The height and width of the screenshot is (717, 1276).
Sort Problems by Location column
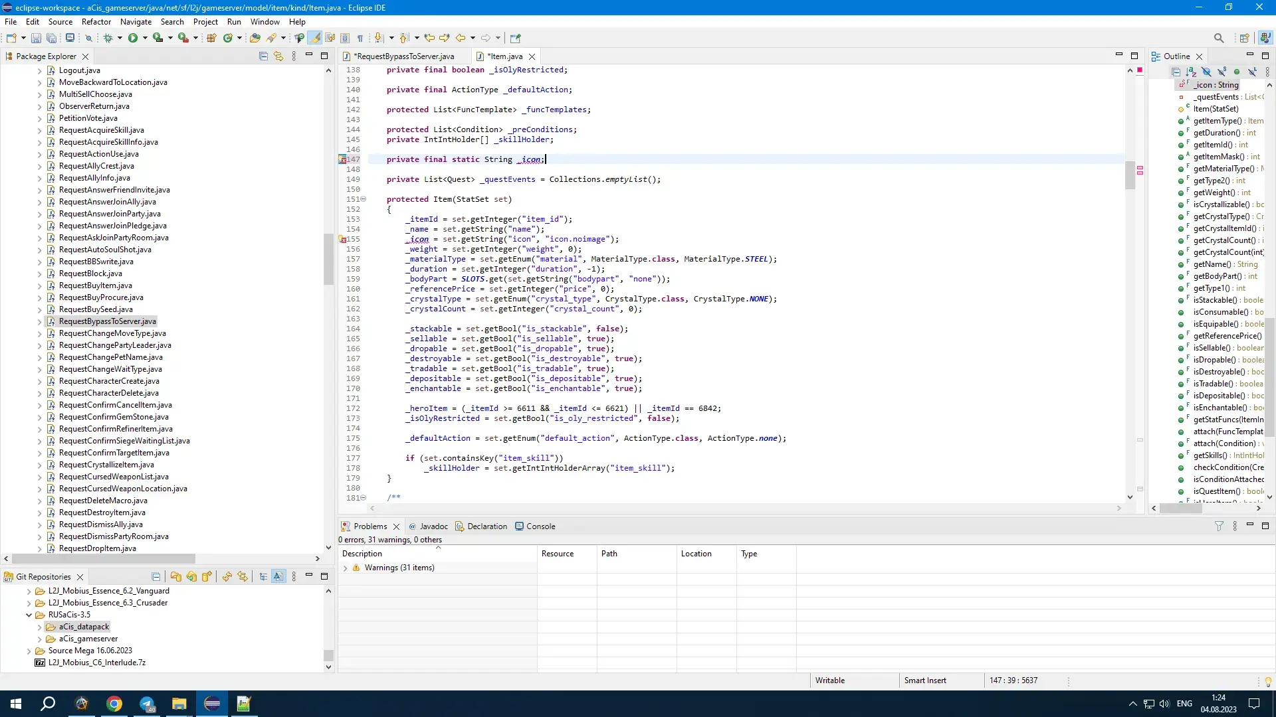(706, 554)
